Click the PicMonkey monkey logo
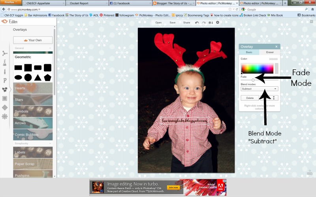This screenshot has height=197, width=316. (4, 22)
